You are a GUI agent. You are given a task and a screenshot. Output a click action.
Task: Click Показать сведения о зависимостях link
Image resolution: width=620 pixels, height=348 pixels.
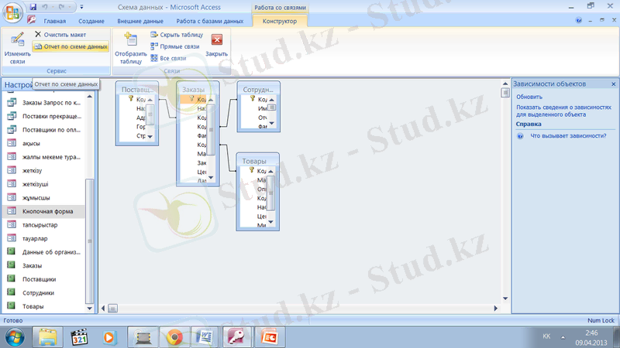563,111
